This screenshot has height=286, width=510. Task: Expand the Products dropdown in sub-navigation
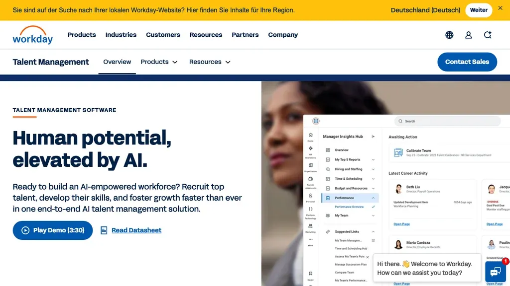(159, 62)
